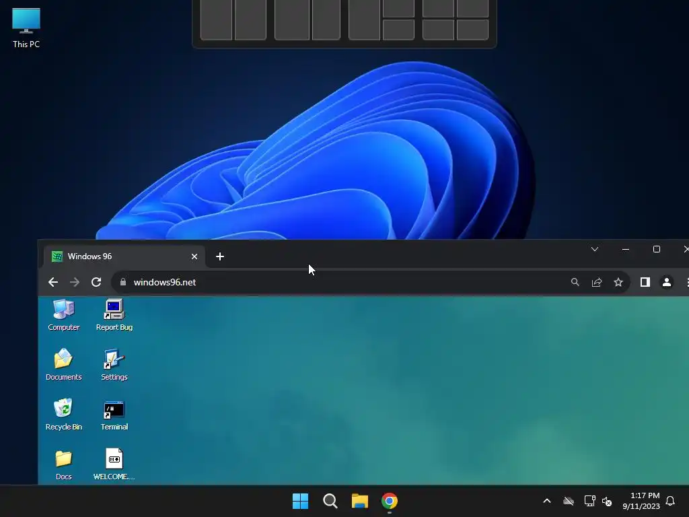Open the Docs folder icon
This screenshot has height=517, width=689.
click(x=64, y=464)
